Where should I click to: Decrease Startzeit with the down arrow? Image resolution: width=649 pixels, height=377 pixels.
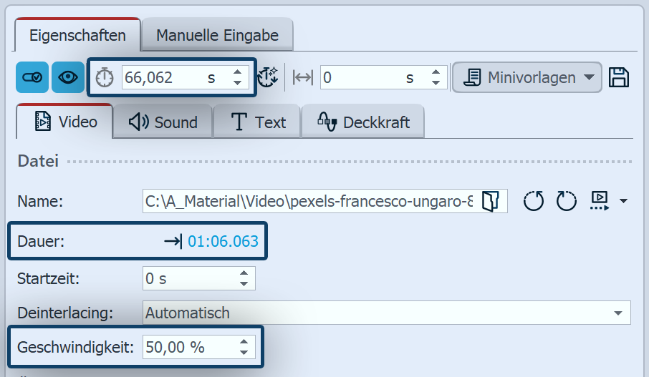pyautogui.click(x=245, y=284)
